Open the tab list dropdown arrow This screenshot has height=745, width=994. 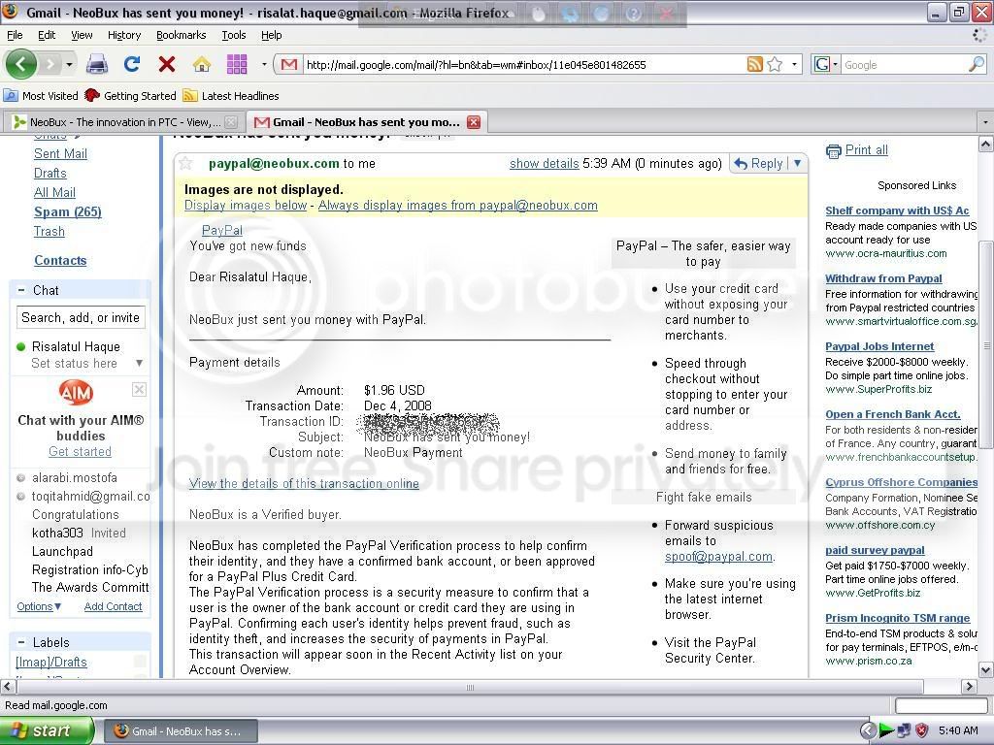coord(984,122)
